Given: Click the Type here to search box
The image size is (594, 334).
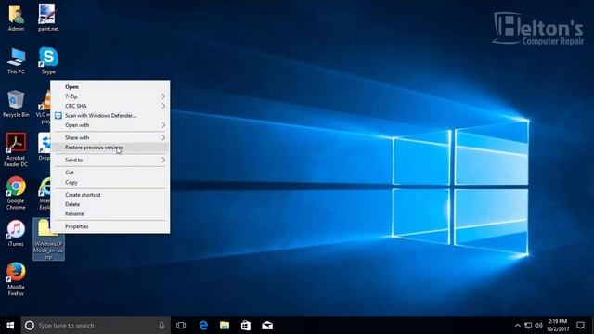Looking at the screenshot, I should tap(96, 326).
